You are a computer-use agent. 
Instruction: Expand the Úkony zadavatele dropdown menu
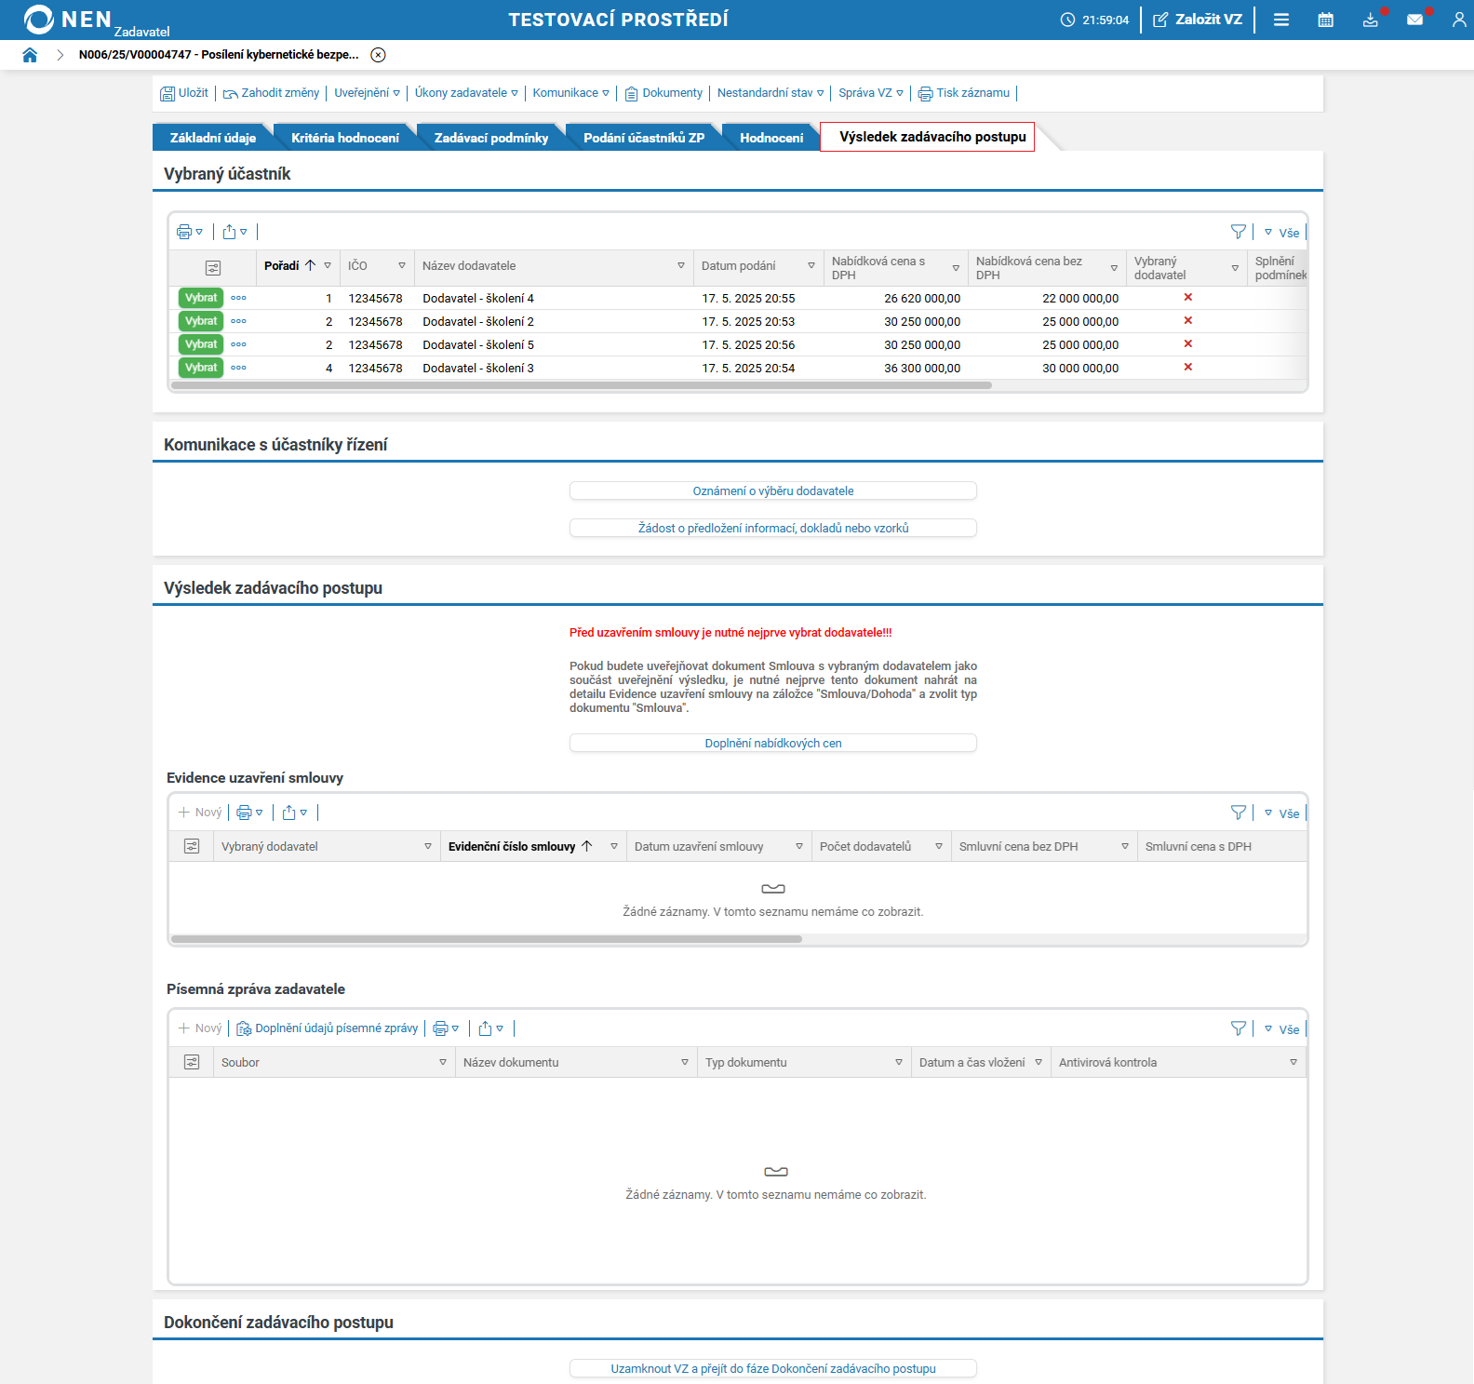point(465,93)
